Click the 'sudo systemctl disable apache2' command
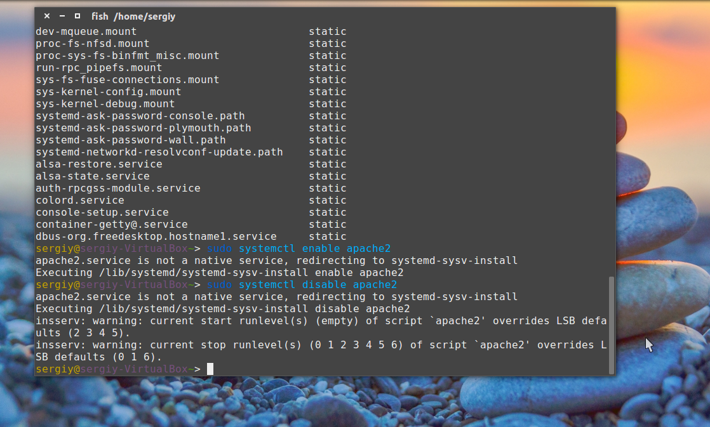 [302, 285]
